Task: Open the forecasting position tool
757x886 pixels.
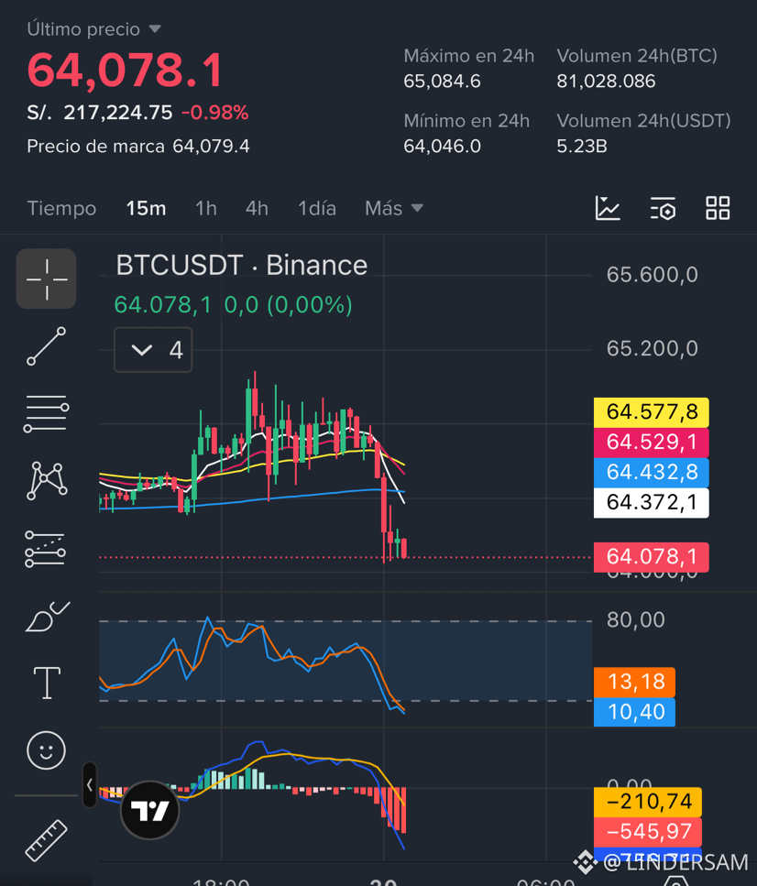Action: 45,549
